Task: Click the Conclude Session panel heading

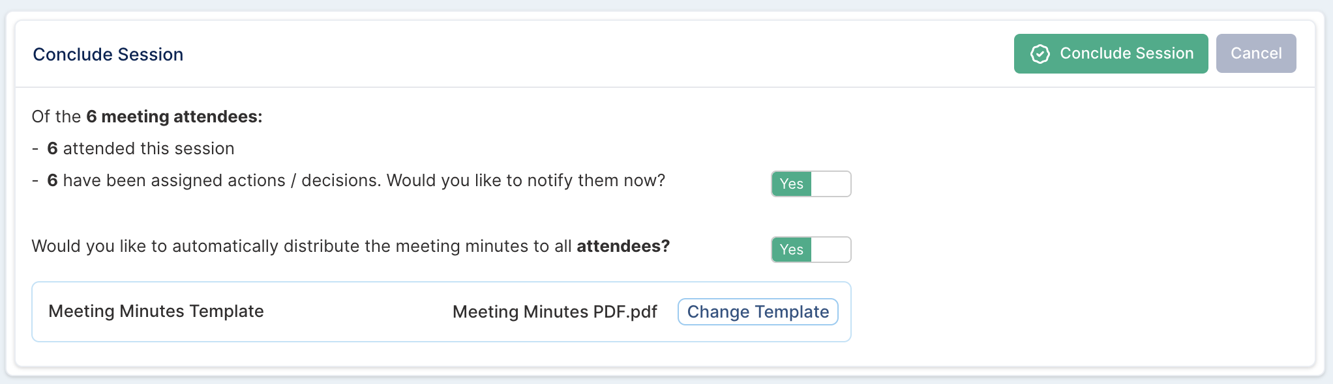Action: click(108, 54)
